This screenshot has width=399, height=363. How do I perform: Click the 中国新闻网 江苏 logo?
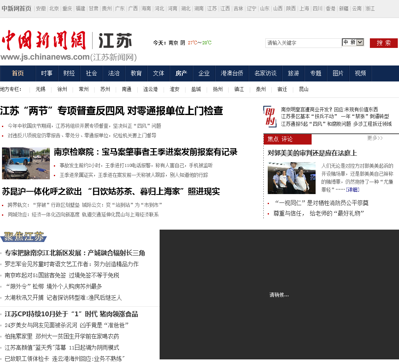(x=68, y=46)
